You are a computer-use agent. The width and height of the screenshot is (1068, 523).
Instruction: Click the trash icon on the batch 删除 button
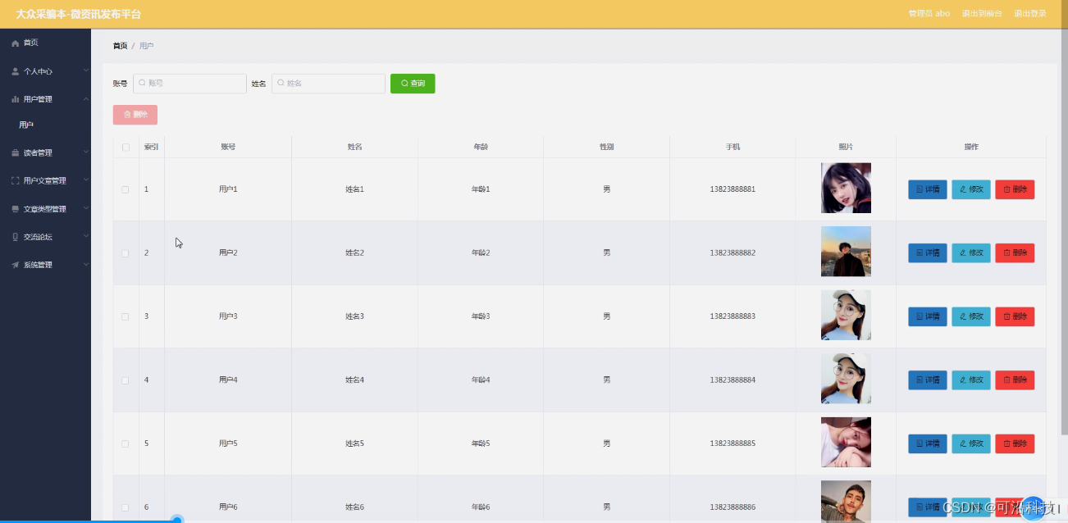(127, 115)
